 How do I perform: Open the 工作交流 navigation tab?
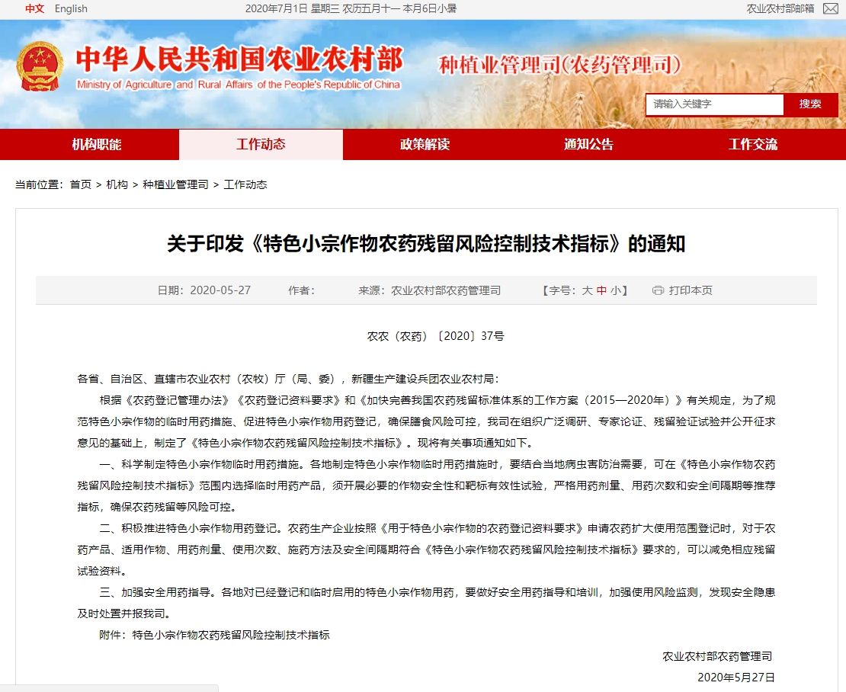coord(753,145)
